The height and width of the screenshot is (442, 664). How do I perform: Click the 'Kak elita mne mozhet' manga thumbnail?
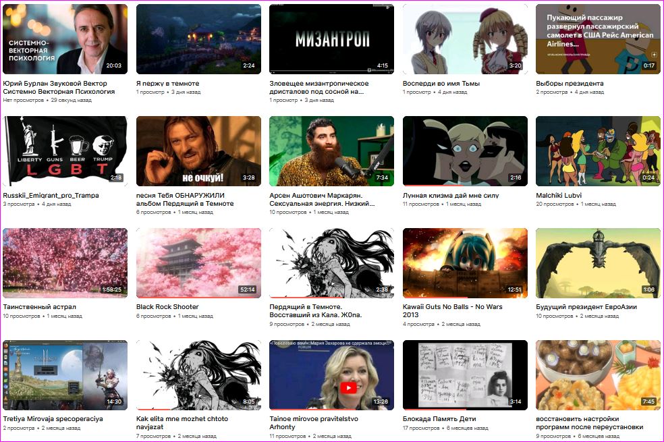coord(198,375)
